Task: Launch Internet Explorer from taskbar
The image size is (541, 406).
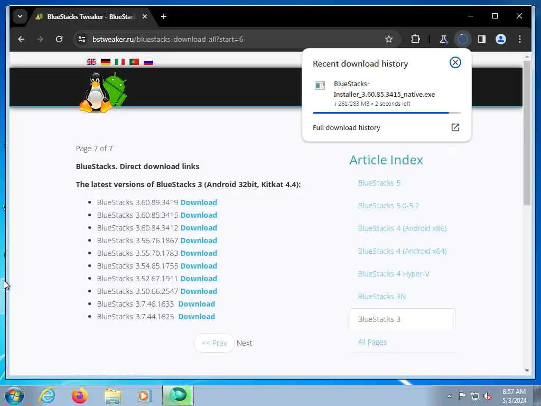Action: 47,395
